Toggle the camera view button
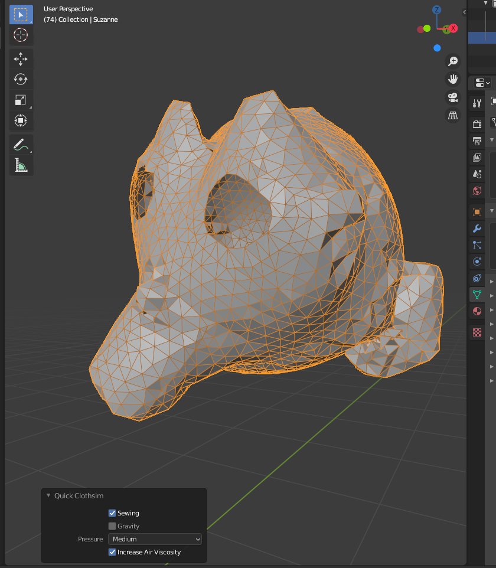The width and height of the screenshot is (496, 568). click(x=453, y=97)
